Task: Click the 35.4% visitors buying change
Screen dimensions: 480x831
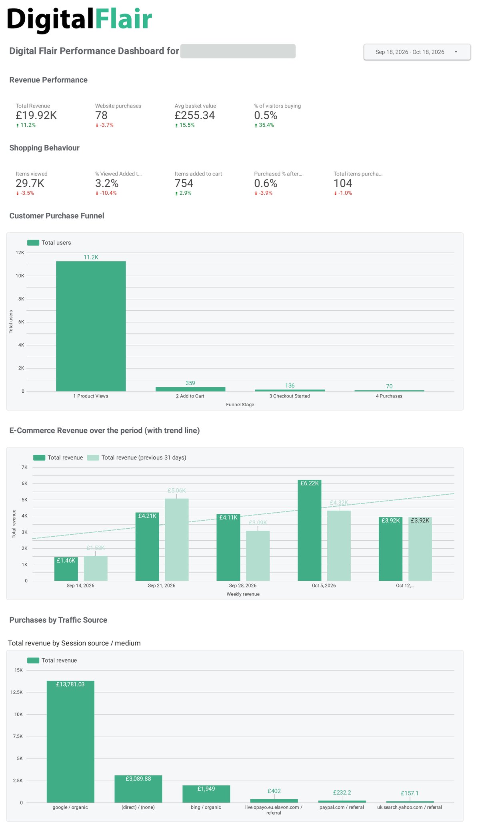Action: click(x=264, y=125)
